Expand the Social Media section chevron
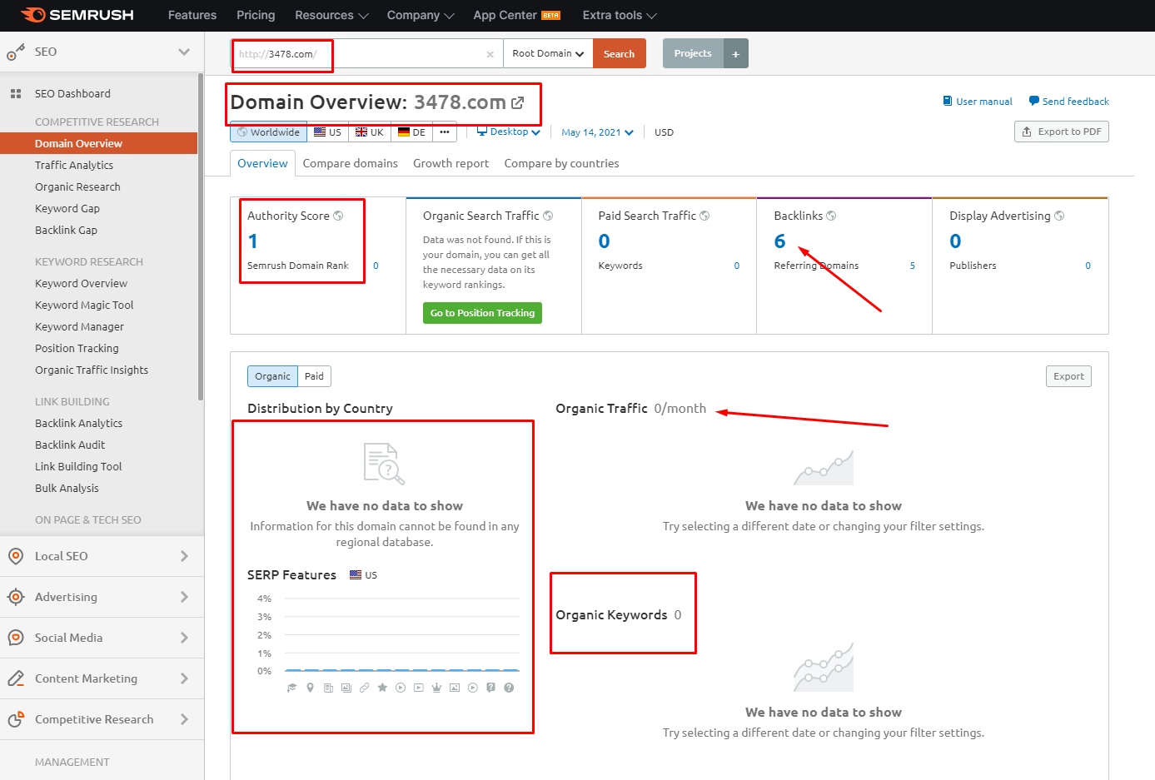 coord(184,638)
